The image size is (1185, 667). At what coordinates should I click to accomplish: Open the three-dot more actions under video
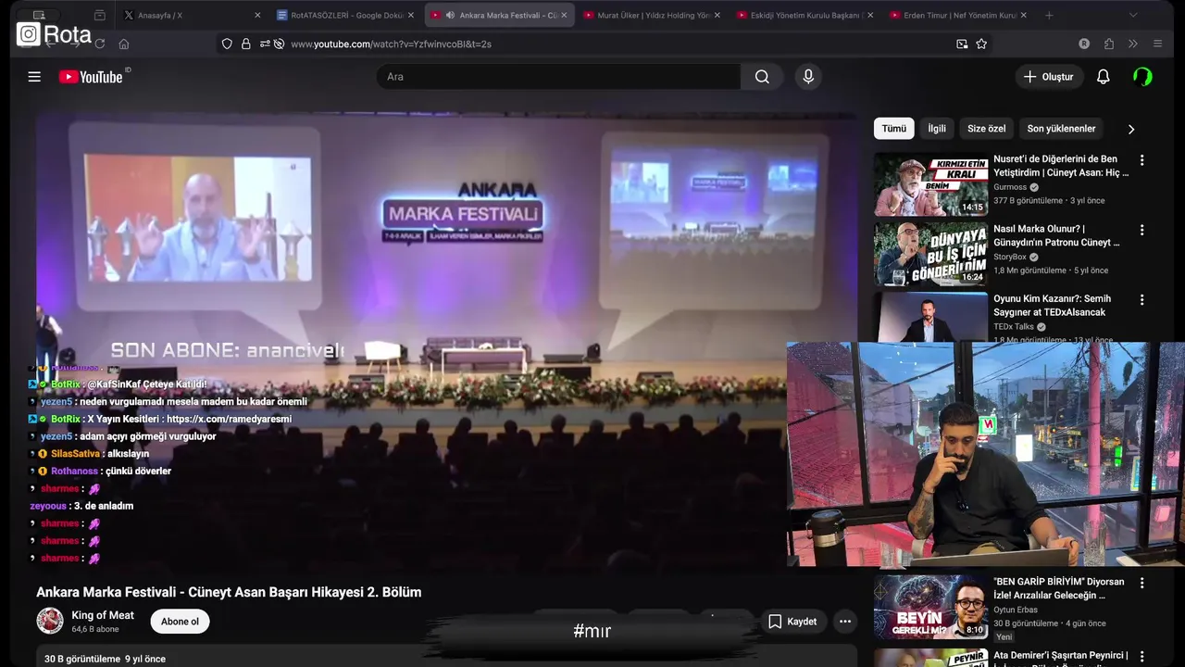pyautogui.click(x=844, y=622)
